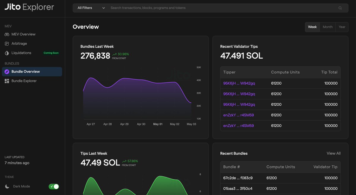The height and width of the screenshot is (195, 356).
Task: Switch to the Year time range
Action: coord(342,27)
